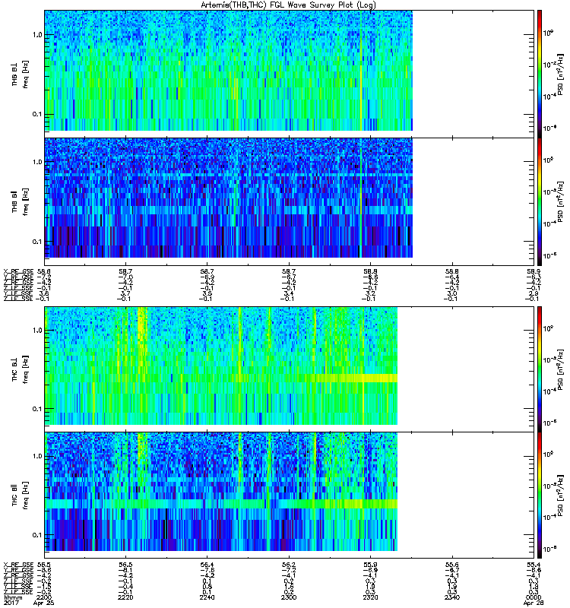
Task: Click the 'THB B⊥ freq [Hz]' axis label
Action: tap(21, 74)
